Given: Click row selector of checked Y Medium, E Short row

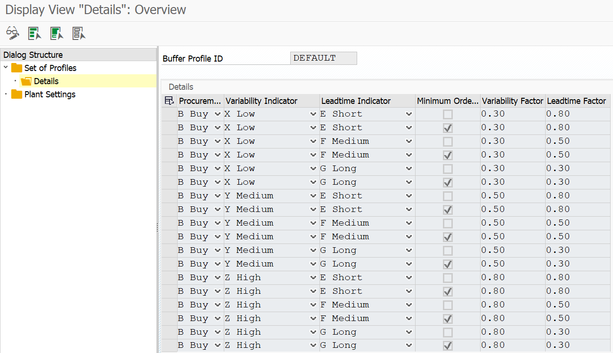Looking at the screenshot, I should (x=169, y=210).
